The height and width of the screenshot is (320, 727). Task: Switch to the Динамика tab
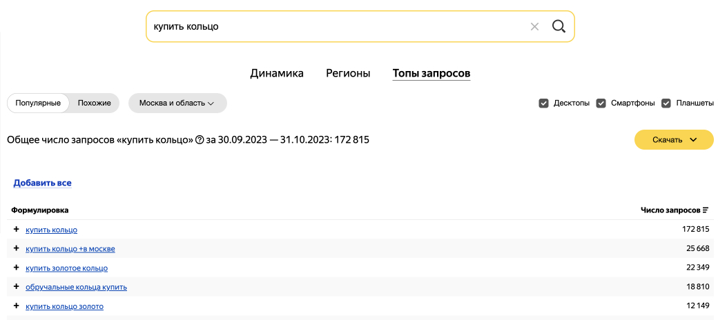point(277,73)
